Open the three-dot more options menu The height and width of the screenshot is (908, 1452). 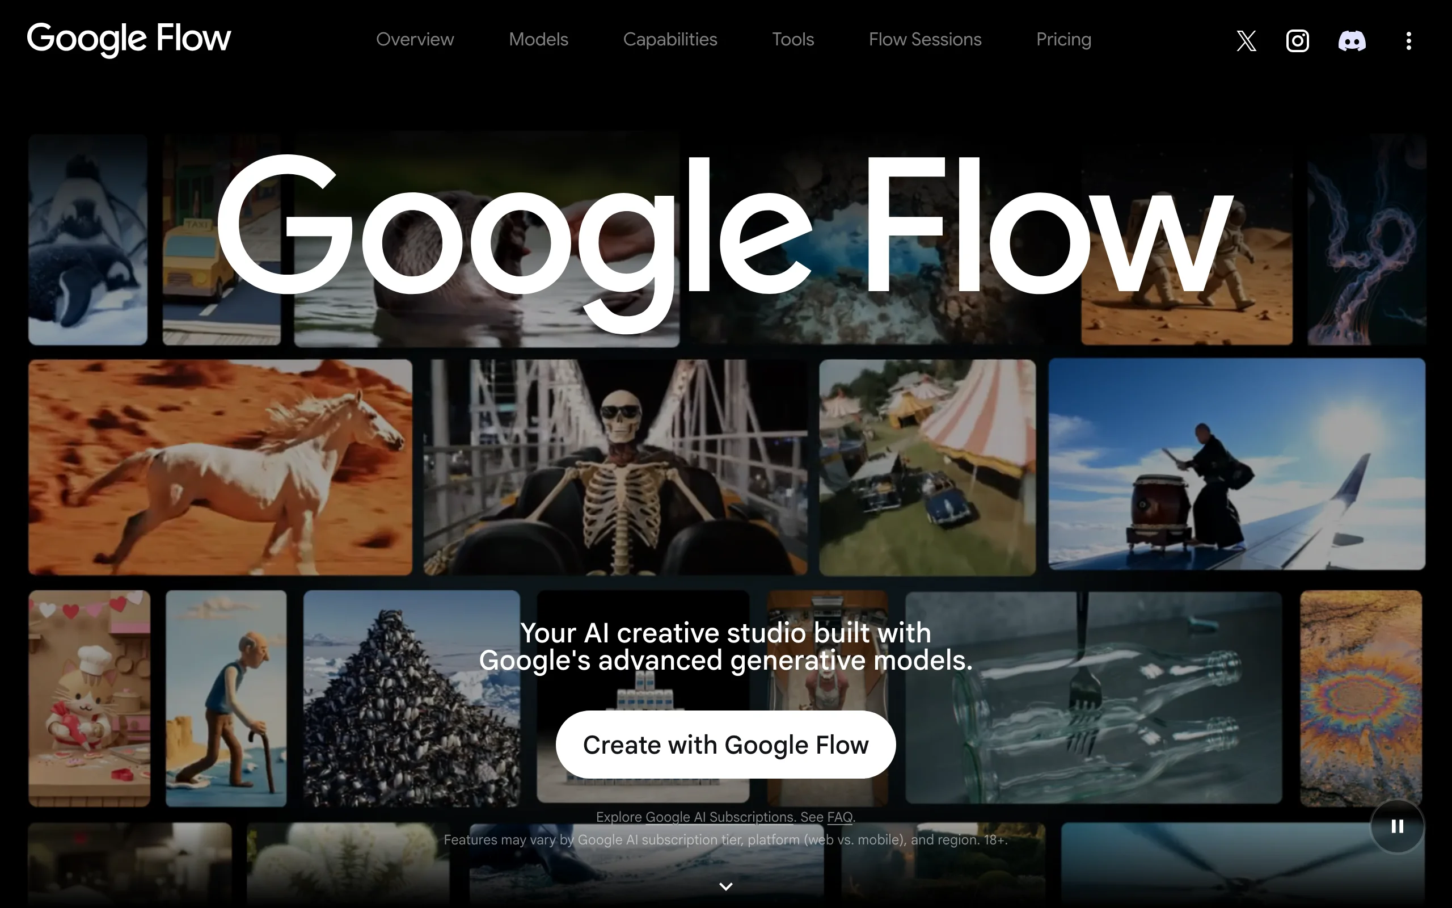click(x=1408, y=41)
